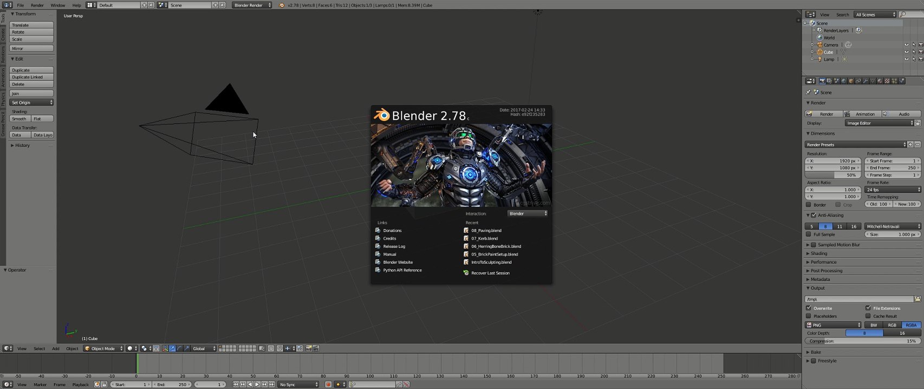
Task: Toggle Cube visibility eye in outliner
Action: (906, 52)
